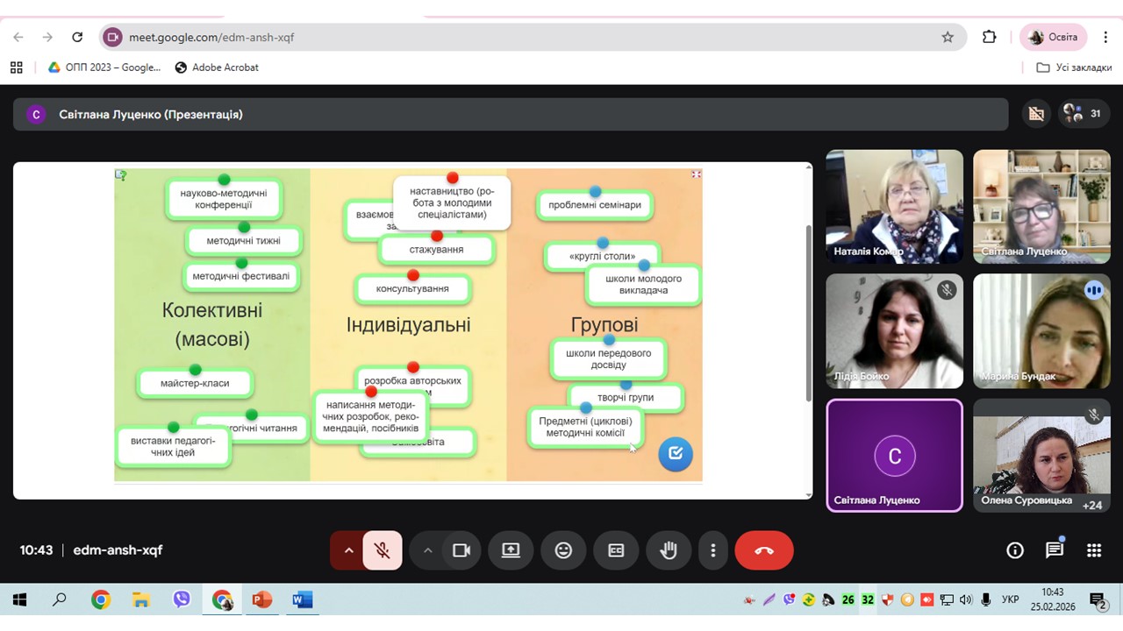The width and height of the screenshot is (1123, 631).
Task: Open the emoji reactions button
Action: click(563, 550)
